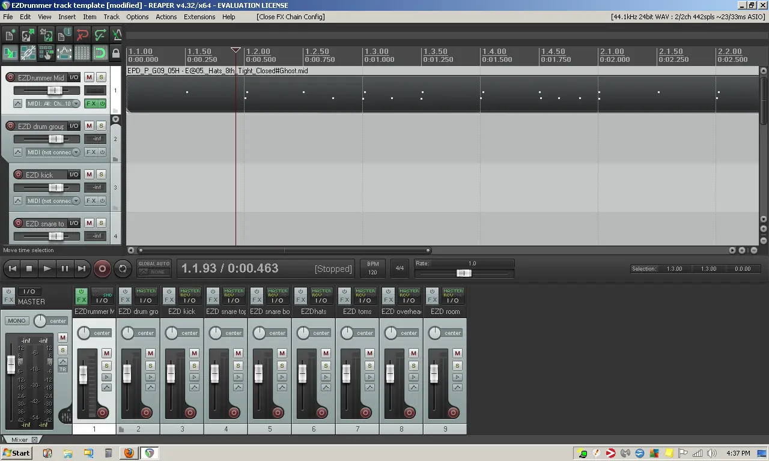Mute the EZD drum group track panel
Viewport: 769px width, 461px height.
pyautogui.click(x=89, y=126)
